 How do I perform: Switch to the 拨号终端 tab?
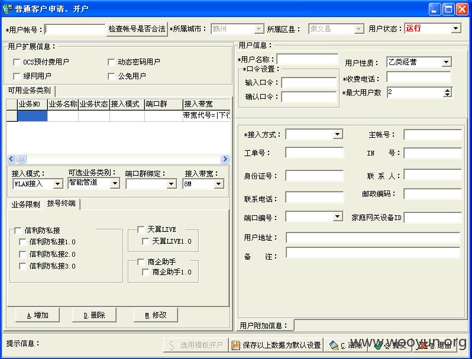[x=62, y=203]
